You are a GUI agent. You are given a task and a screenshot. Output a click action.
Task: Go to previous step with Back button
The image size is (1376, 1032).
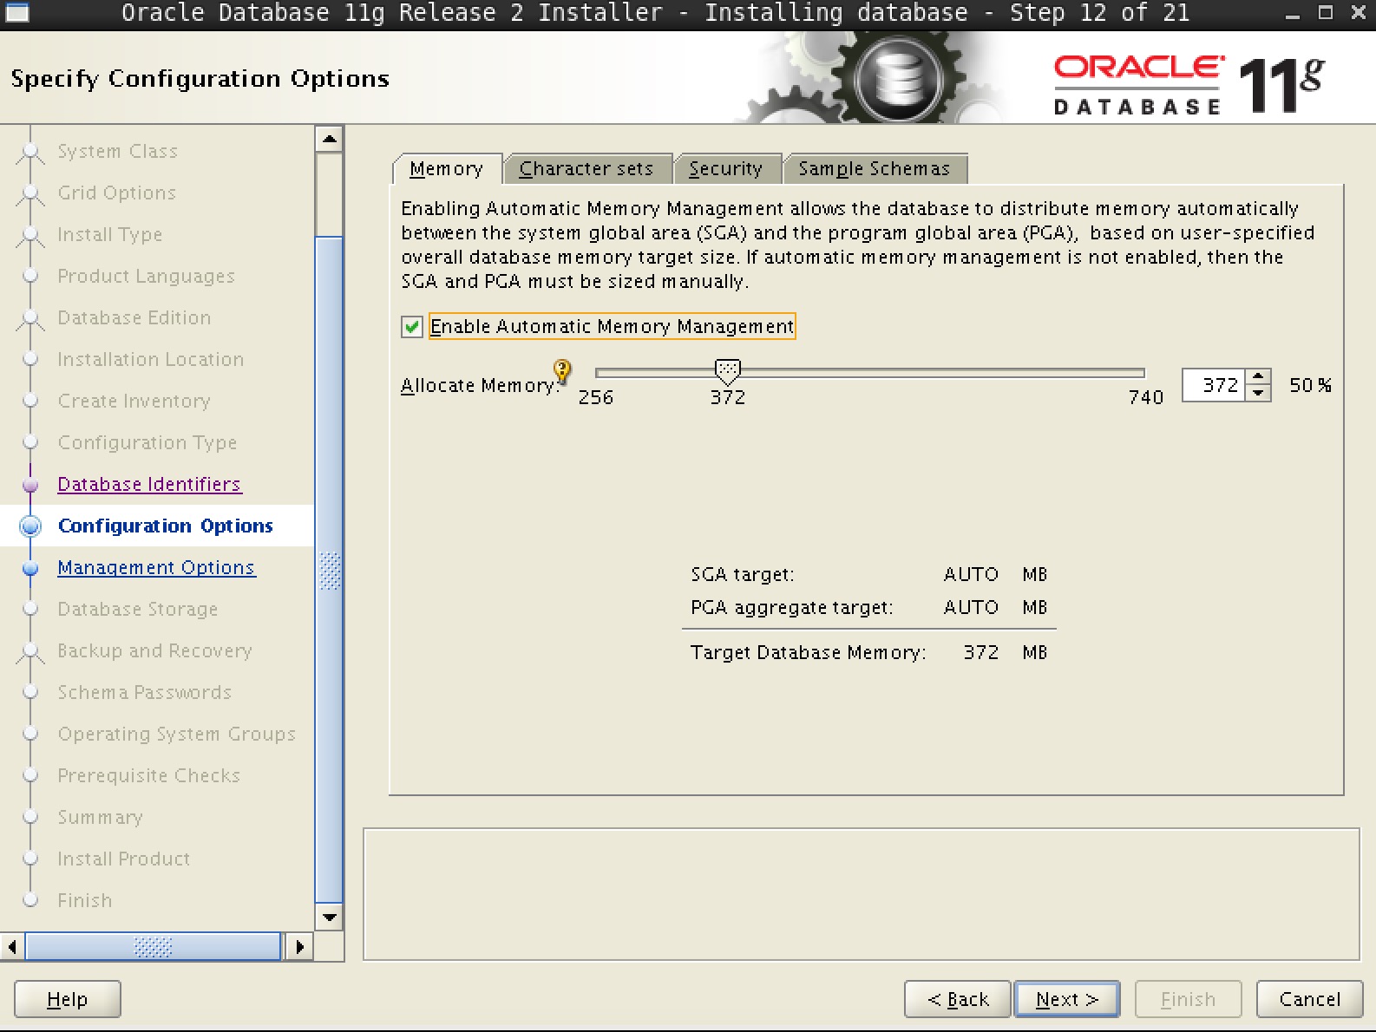coord(958,999)
